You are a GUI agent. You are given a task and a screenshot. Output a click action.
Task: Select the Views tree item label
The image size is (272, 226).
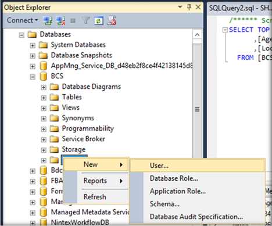71,107
